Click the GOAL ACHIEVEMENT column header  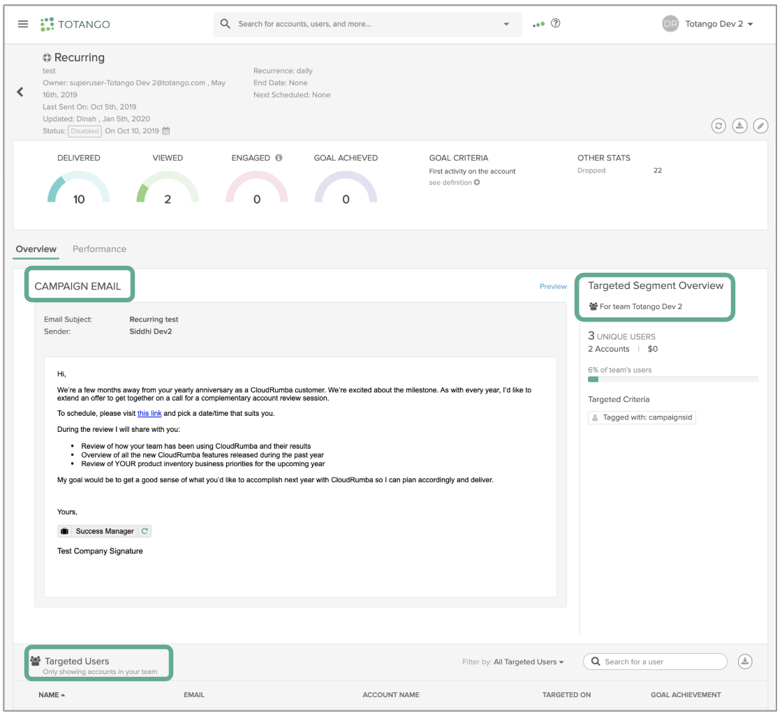(x=686, y=694)
